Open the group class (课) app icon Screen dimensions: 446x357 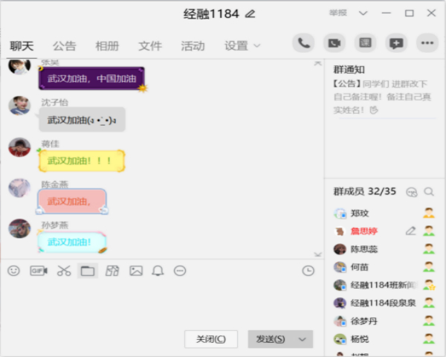[365, 43]
